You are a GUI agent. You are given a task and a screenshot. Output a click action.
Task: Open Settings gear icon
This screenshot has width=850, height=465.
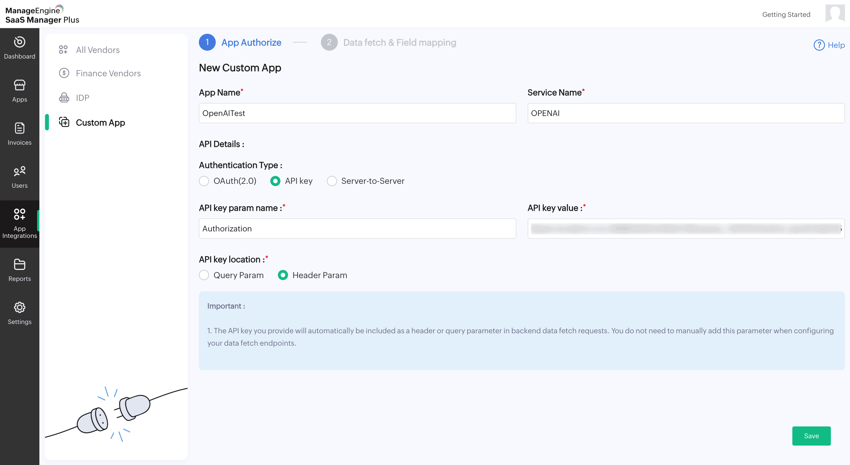19,307
